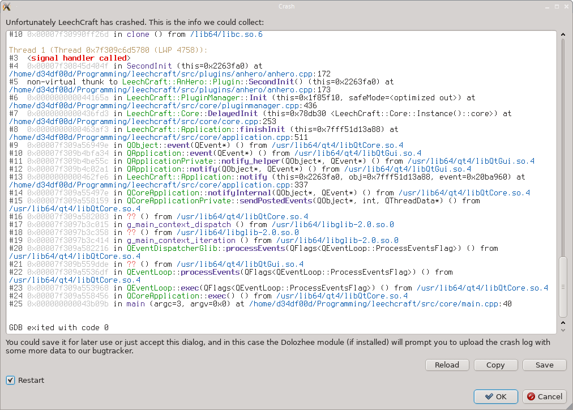Click 'g_main_context_dispatch' function name
Image resolution: width=573 pixels, height=410 pixels.
pyautogui.click(x=179, y=225)
